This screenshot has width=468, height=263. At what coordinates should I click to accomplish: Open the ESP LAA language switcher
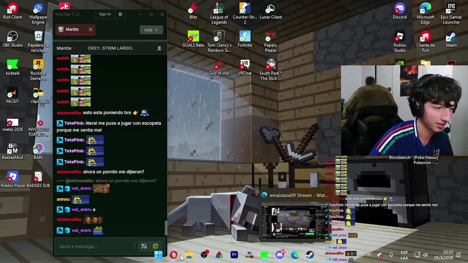tap(404, 255)
